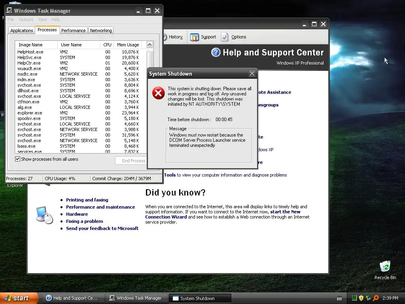405x304 pixels.
Task: Select the wuauclt.exe process row
Action: 80,68
